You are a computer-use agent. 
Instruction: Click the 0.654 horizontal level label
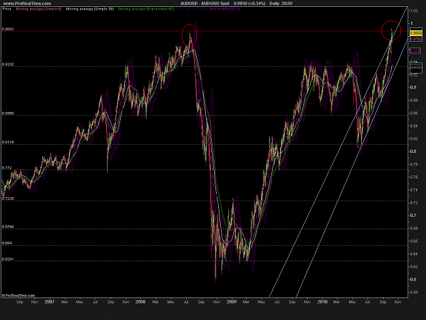7,244
